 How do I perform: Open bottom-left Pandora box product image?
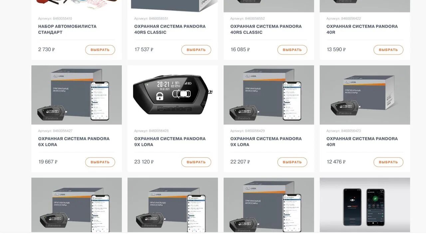pos(77,205)
